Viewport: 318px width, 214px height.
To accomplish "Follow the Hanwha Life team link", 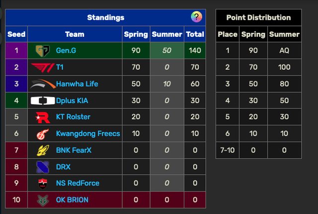I will coord(77,84).
